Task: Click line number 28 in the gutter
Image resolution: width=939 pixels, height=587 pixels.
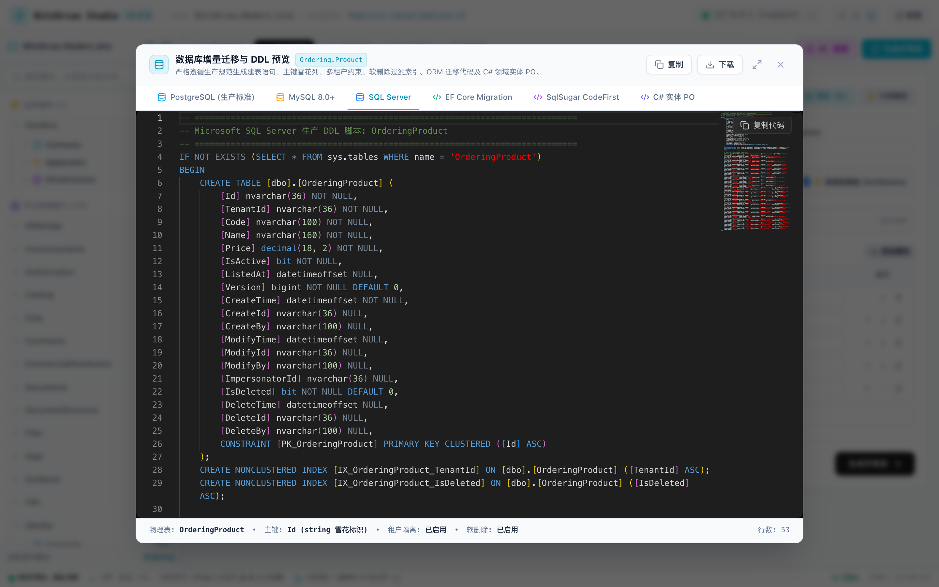Action: coord(157,470)
